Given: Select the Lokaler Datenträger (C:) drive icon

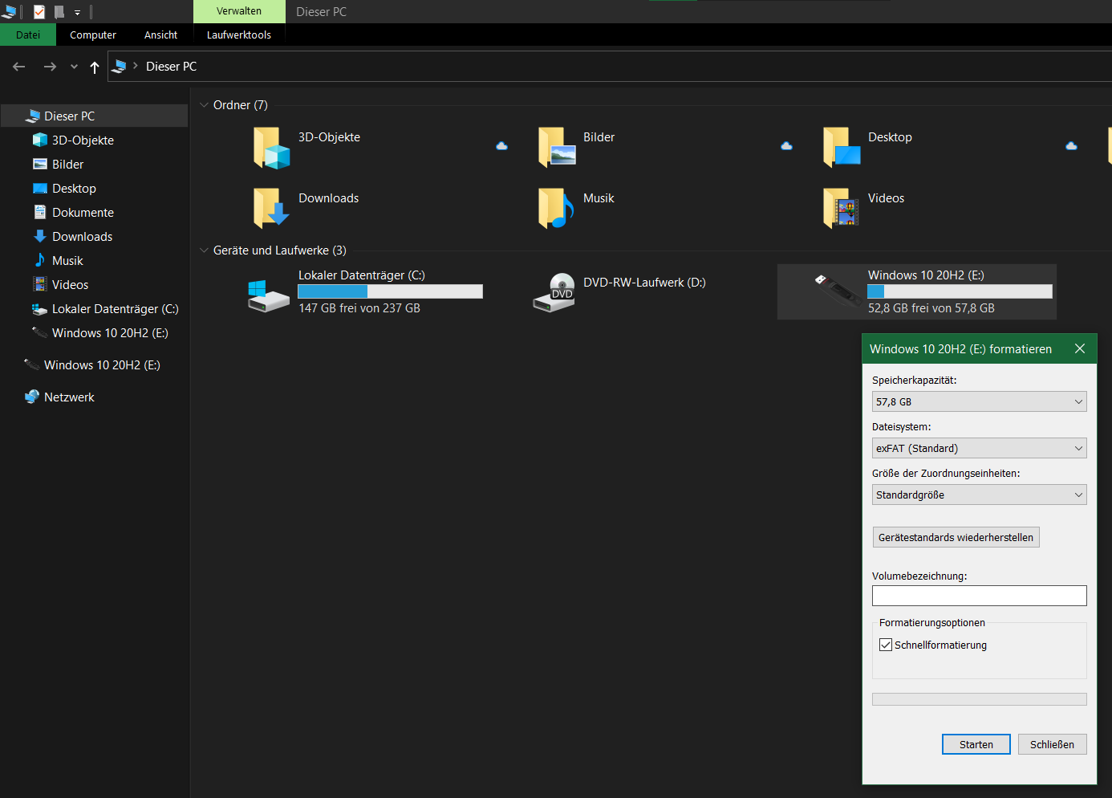Looking at the screenshot, I should click(268, 295).
